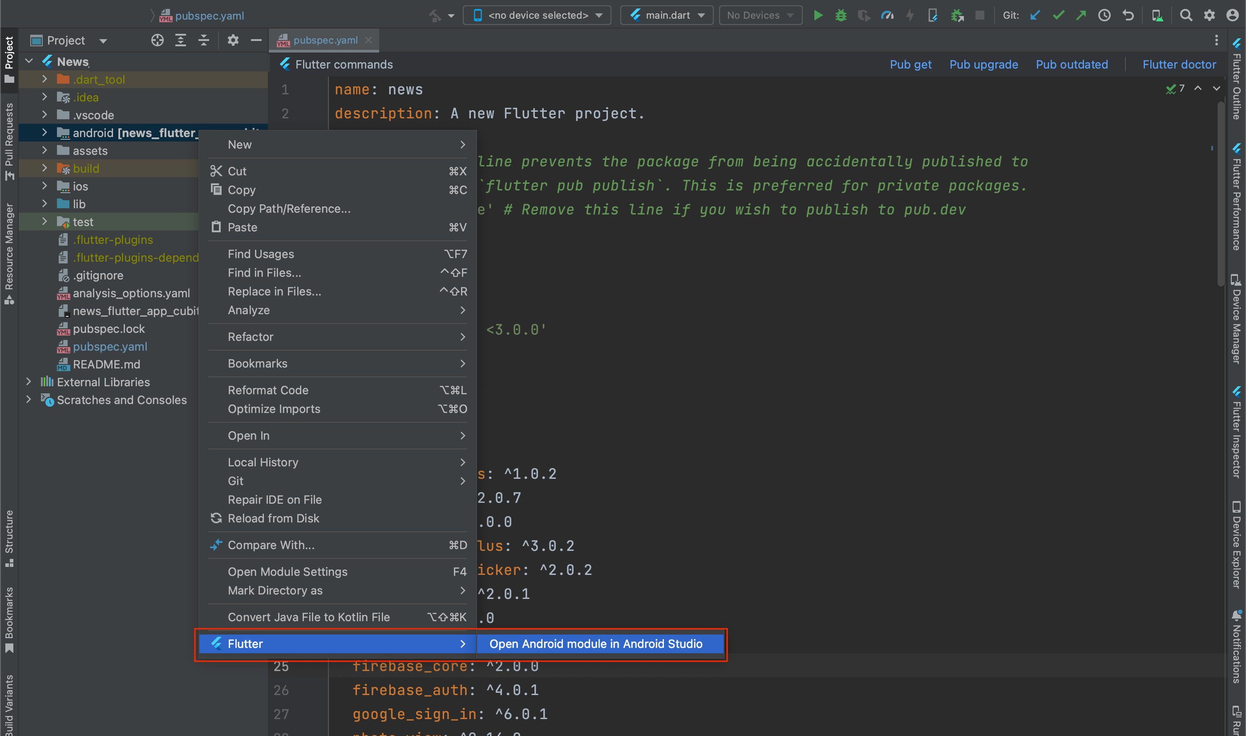Click Select Opened File crosshair icon
The height and width of the screenshot is (736, 1246).
point(157,40)
